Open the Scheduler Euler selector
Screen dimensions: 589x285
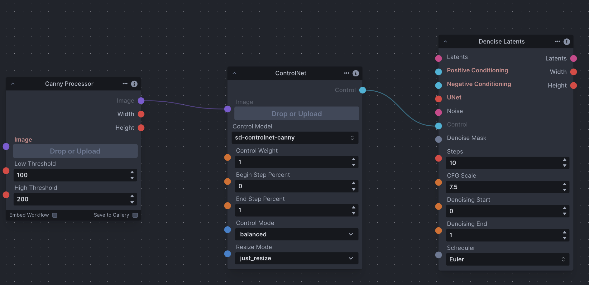(507, 259)
